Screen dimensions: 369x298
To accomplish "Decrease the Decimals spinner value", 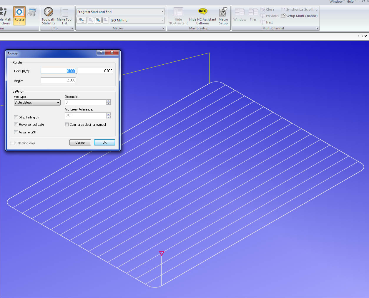I will [x=109, y=103].
